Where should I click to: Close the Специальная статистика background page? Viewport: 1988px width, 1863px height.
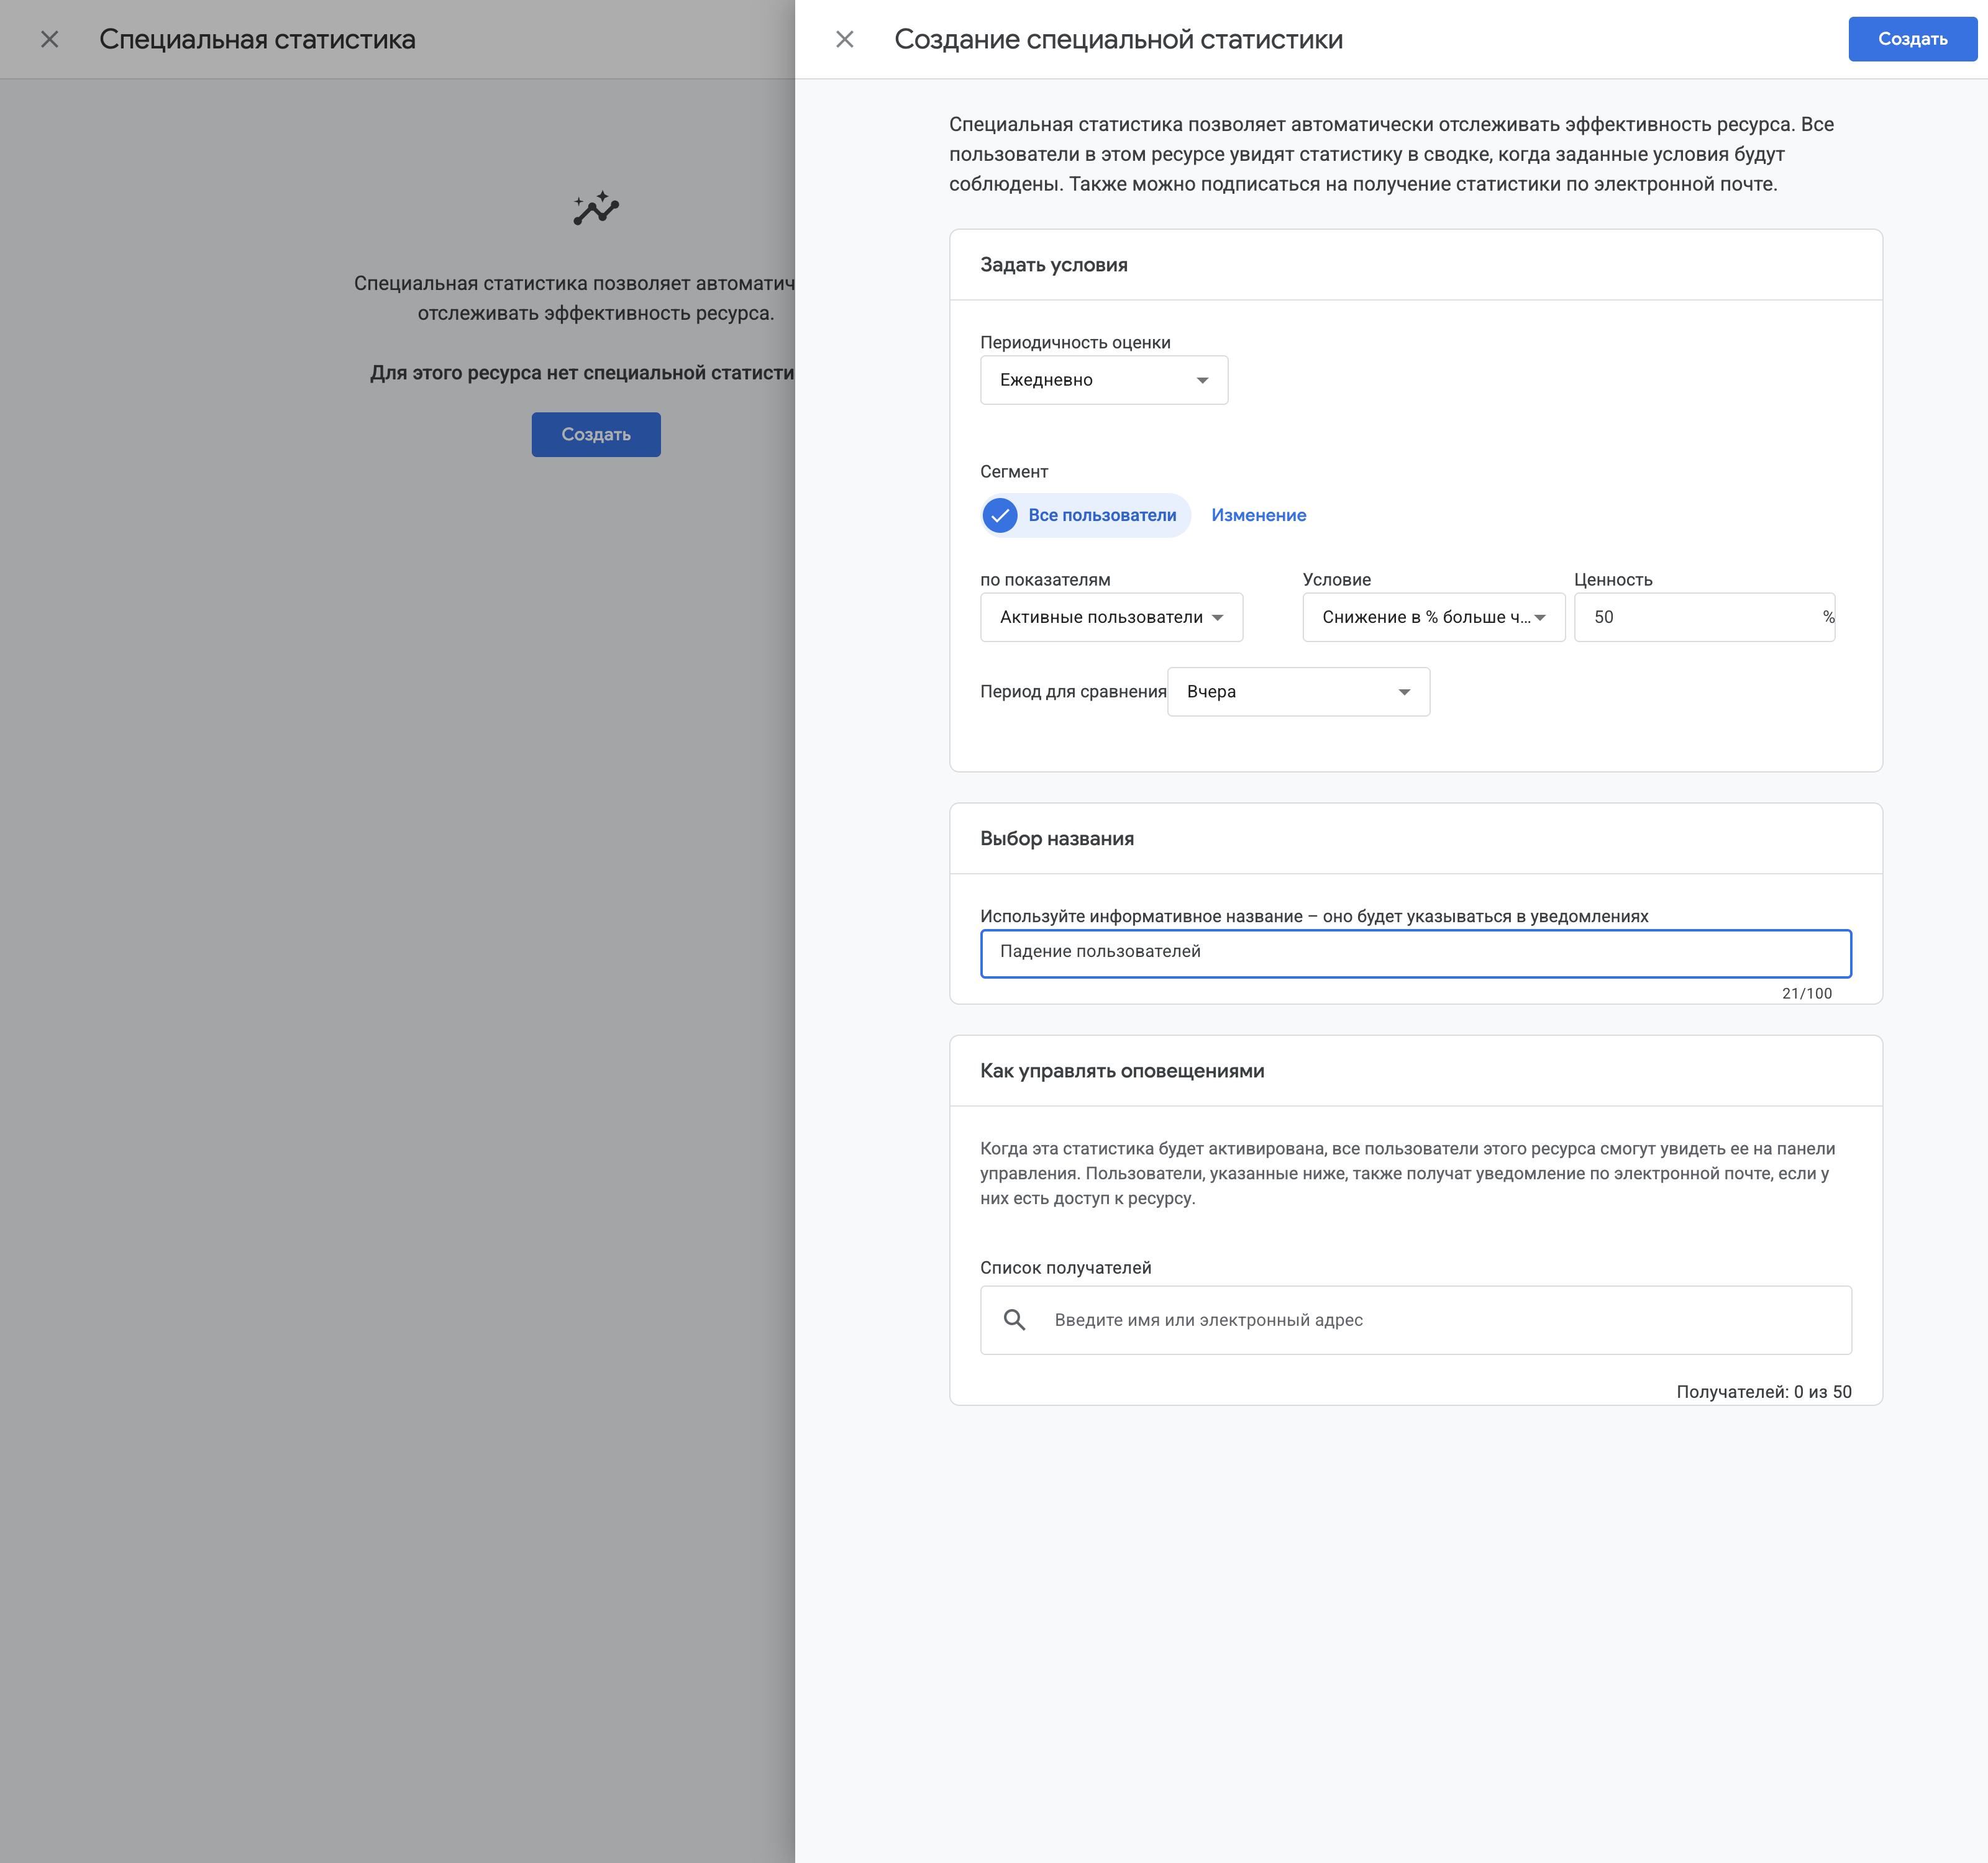click(49, 39)
